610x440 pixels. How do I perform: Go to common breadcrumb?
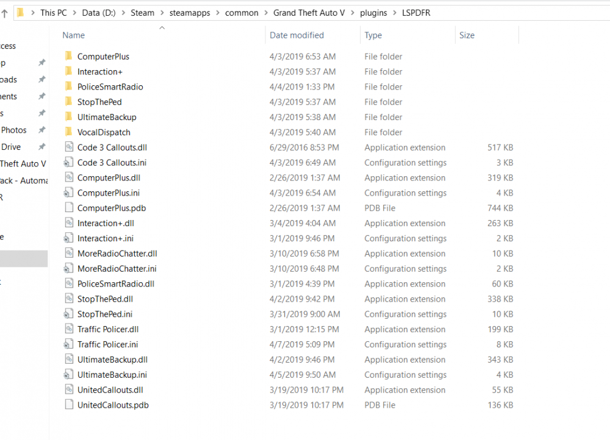coord(242,13)
